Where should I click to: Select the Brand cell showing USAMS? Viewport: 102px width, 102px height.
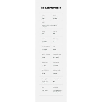point(45,17)
